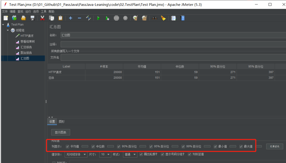
Task: Pick the color swatch beside 平均值
Action: [x=85, y=146]
